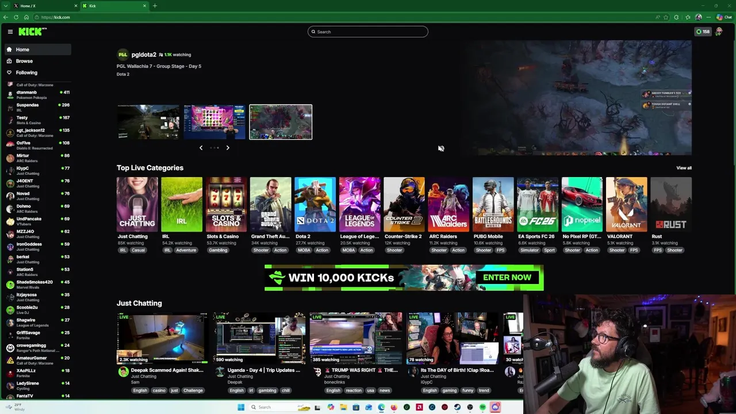Open a new browser tab
Image resolution: width=736 pixels, height=414 pixels.
tap(155, 6)
